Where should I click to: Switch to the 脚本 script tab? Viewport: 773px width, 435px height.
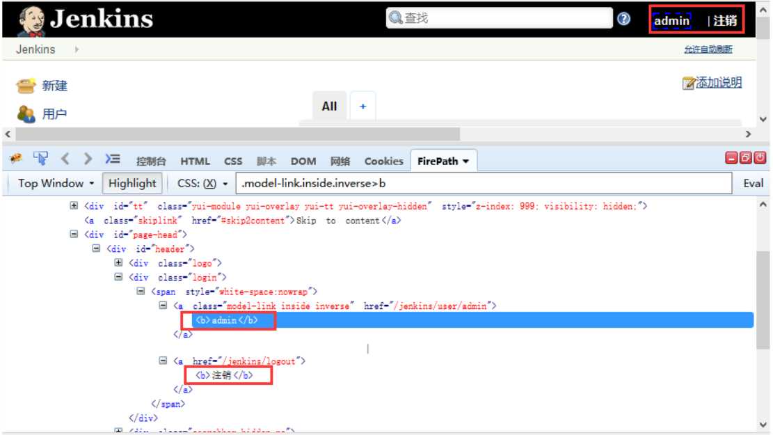[x=266, y=161]
